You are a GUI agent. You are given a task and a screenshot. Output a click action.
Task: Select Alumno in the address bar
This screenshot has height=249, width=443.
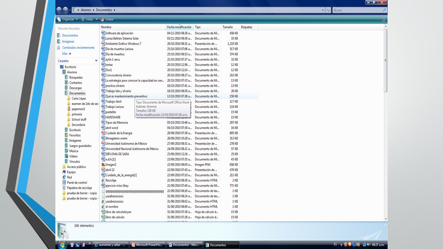86,10
